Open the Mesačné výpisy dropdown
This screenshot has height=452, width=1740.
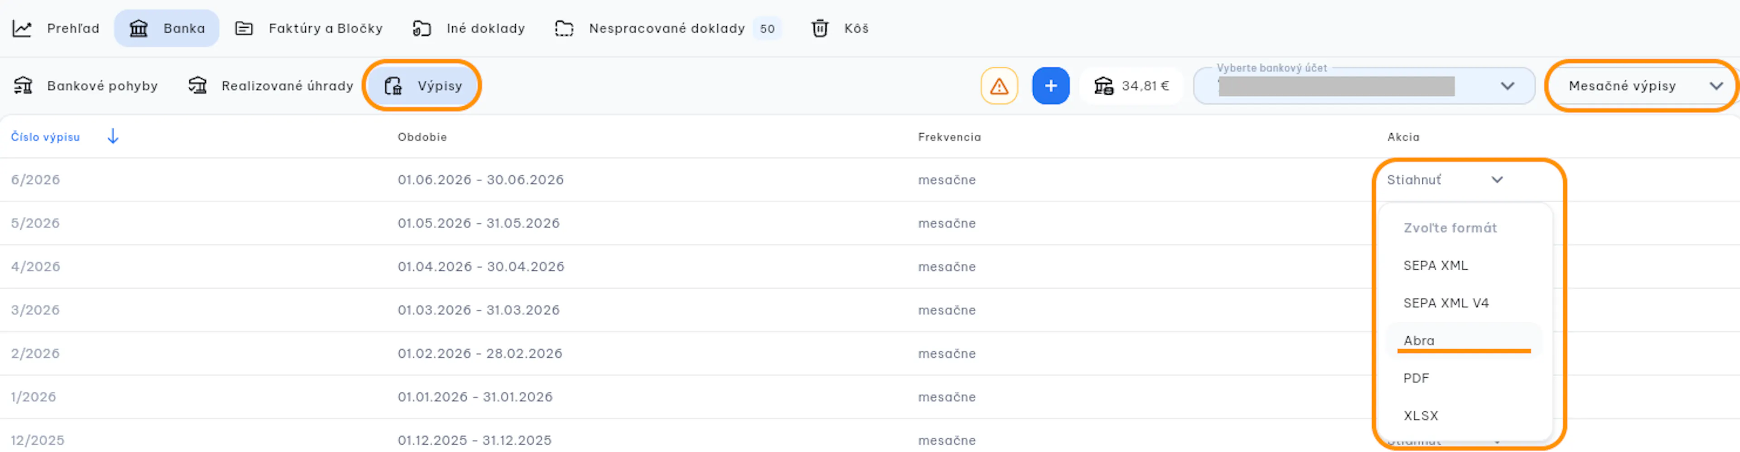(1643, 86)
